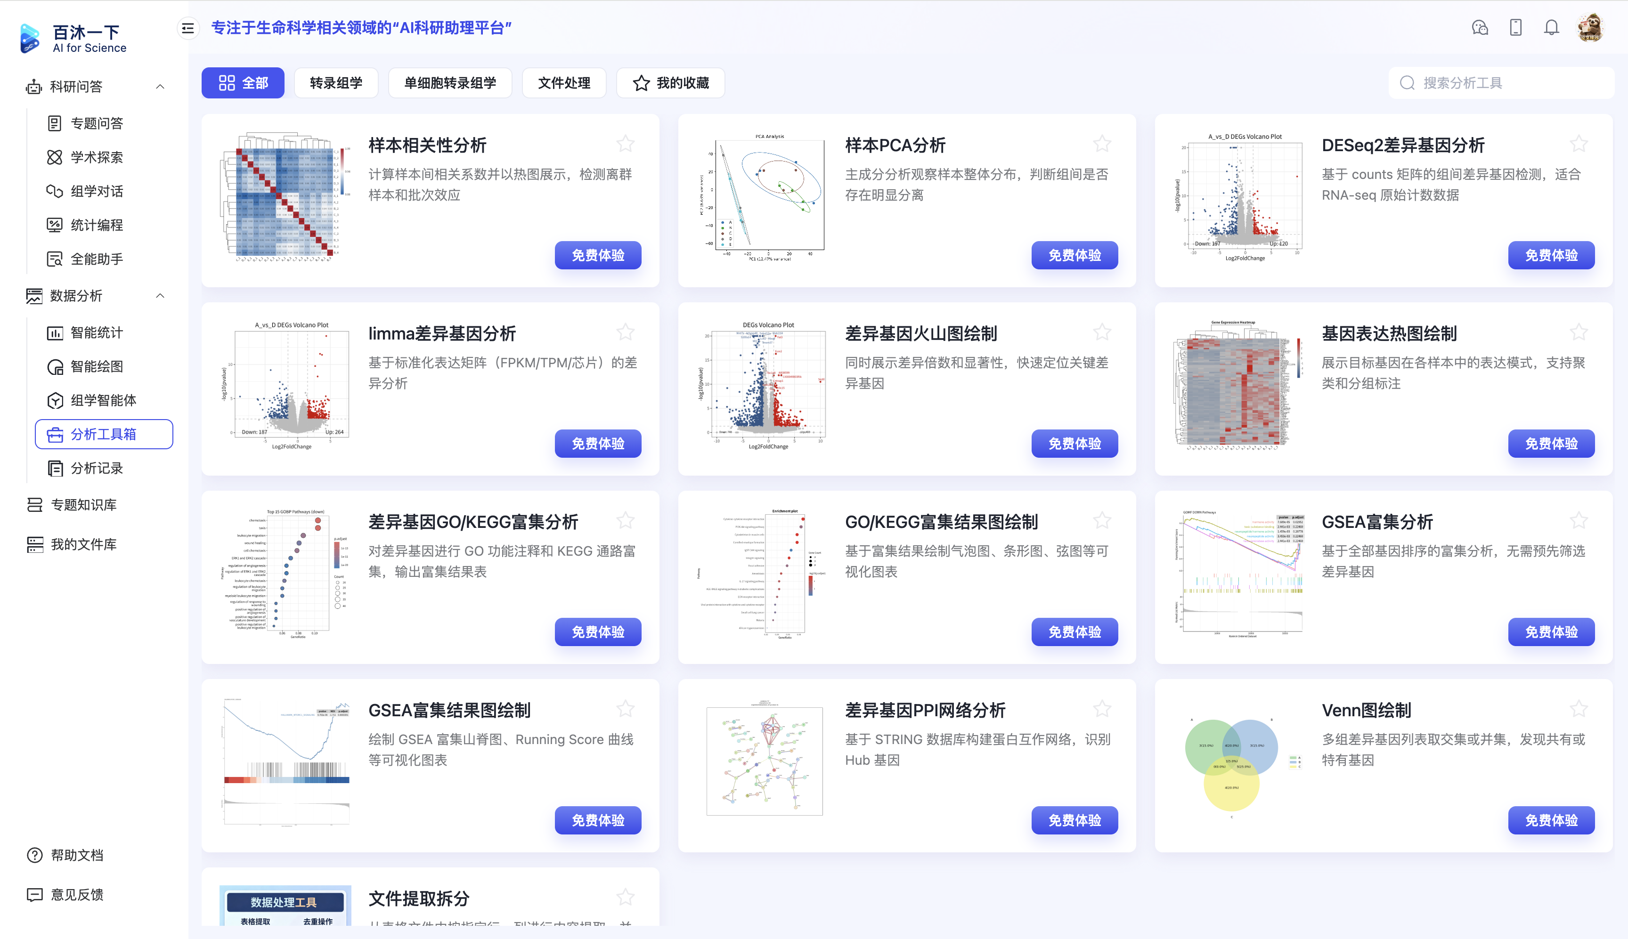Click 免费体验 for 样本PCA分析
This screenshot has width=1628, height=939.
click(x=1074, y=255)
